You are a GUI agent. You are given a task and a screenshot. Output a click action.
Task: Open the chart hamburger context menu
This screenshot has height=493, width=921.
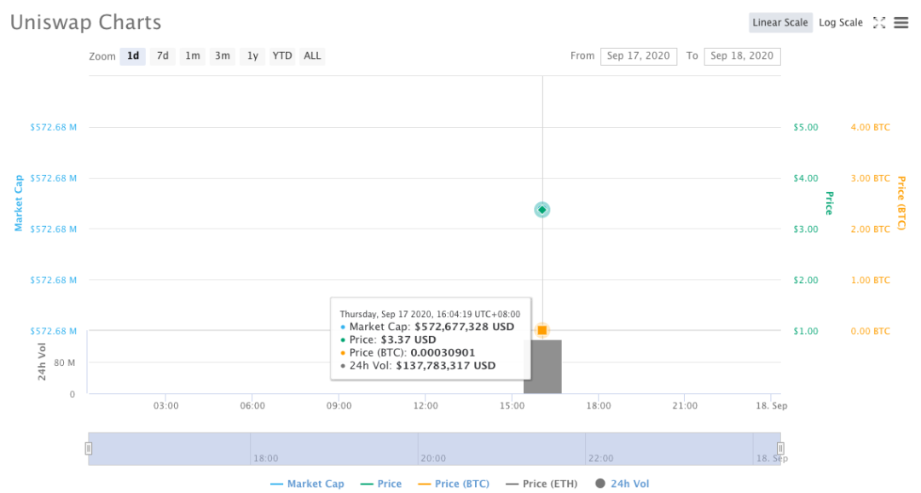(x=901, y=23)
